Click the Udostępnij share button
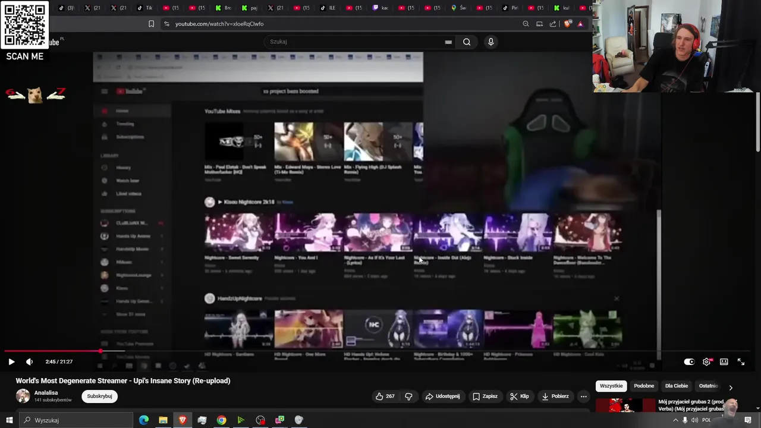761x428 pixels. coord(442,396)
